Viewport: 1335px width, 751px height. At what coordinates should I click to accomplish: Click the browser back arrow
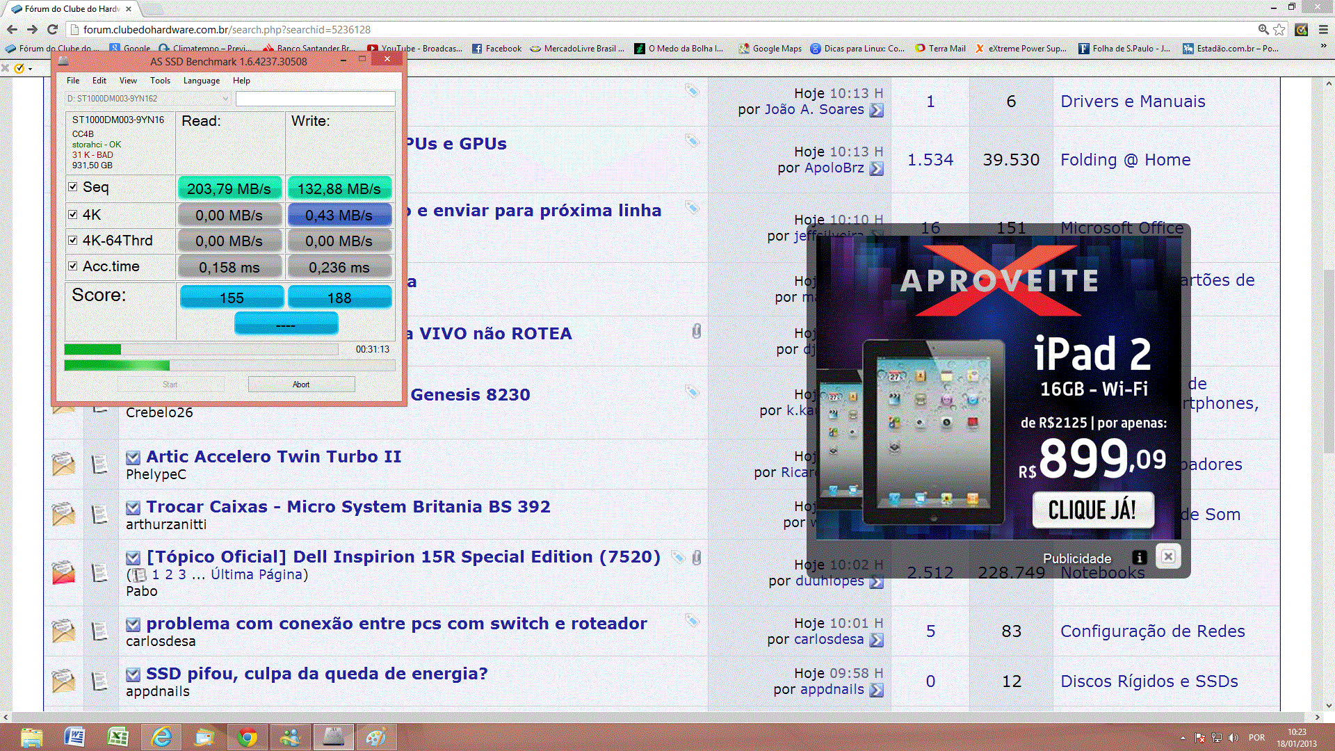tap(12, 29)
